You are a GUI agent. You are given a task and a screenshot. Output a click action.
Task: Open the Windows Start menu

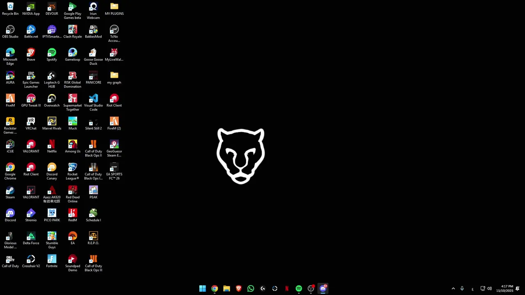pyautogui.click(x=203, y=288)
